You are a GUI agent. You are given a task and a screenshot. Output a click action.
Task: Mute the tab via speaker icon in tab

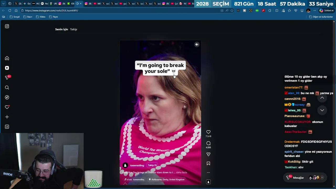(77, 4)
